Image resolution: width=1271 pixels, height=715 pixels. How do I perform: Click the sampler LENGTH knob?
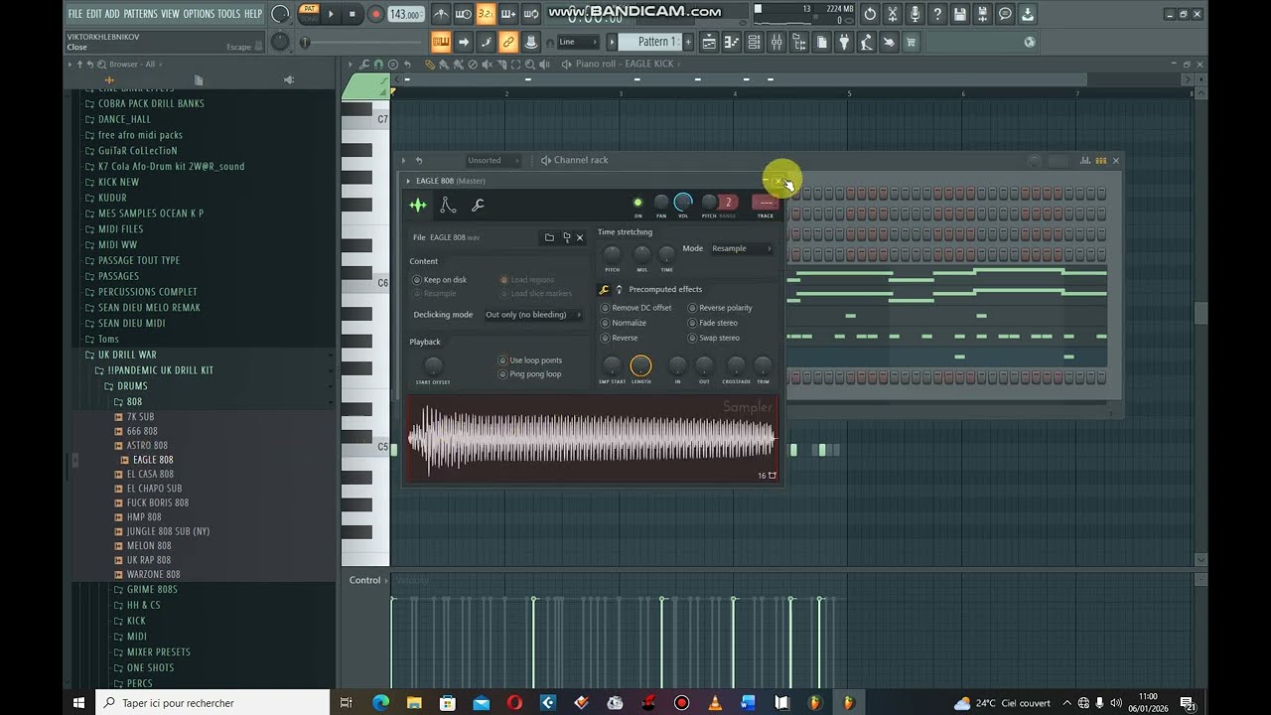point(640,365)
